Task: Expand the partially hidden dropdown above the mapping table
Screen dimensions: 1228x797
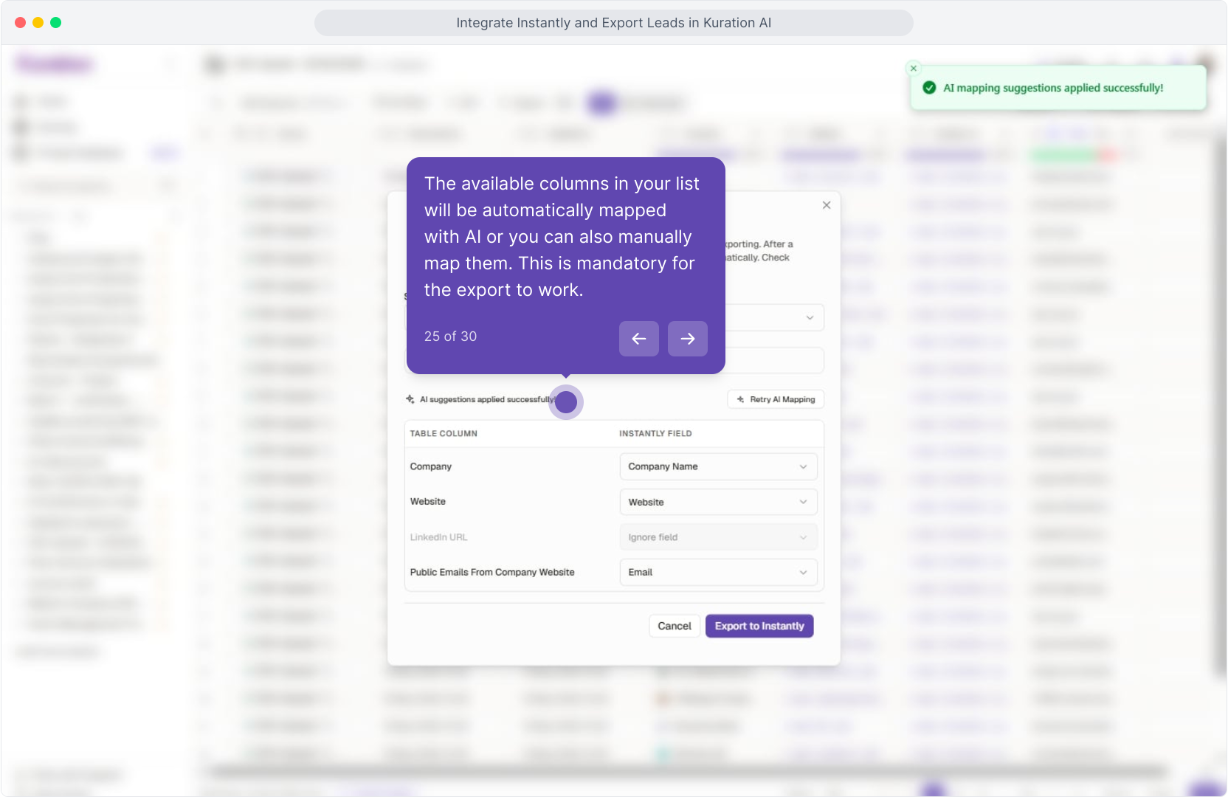Action: 774,317
